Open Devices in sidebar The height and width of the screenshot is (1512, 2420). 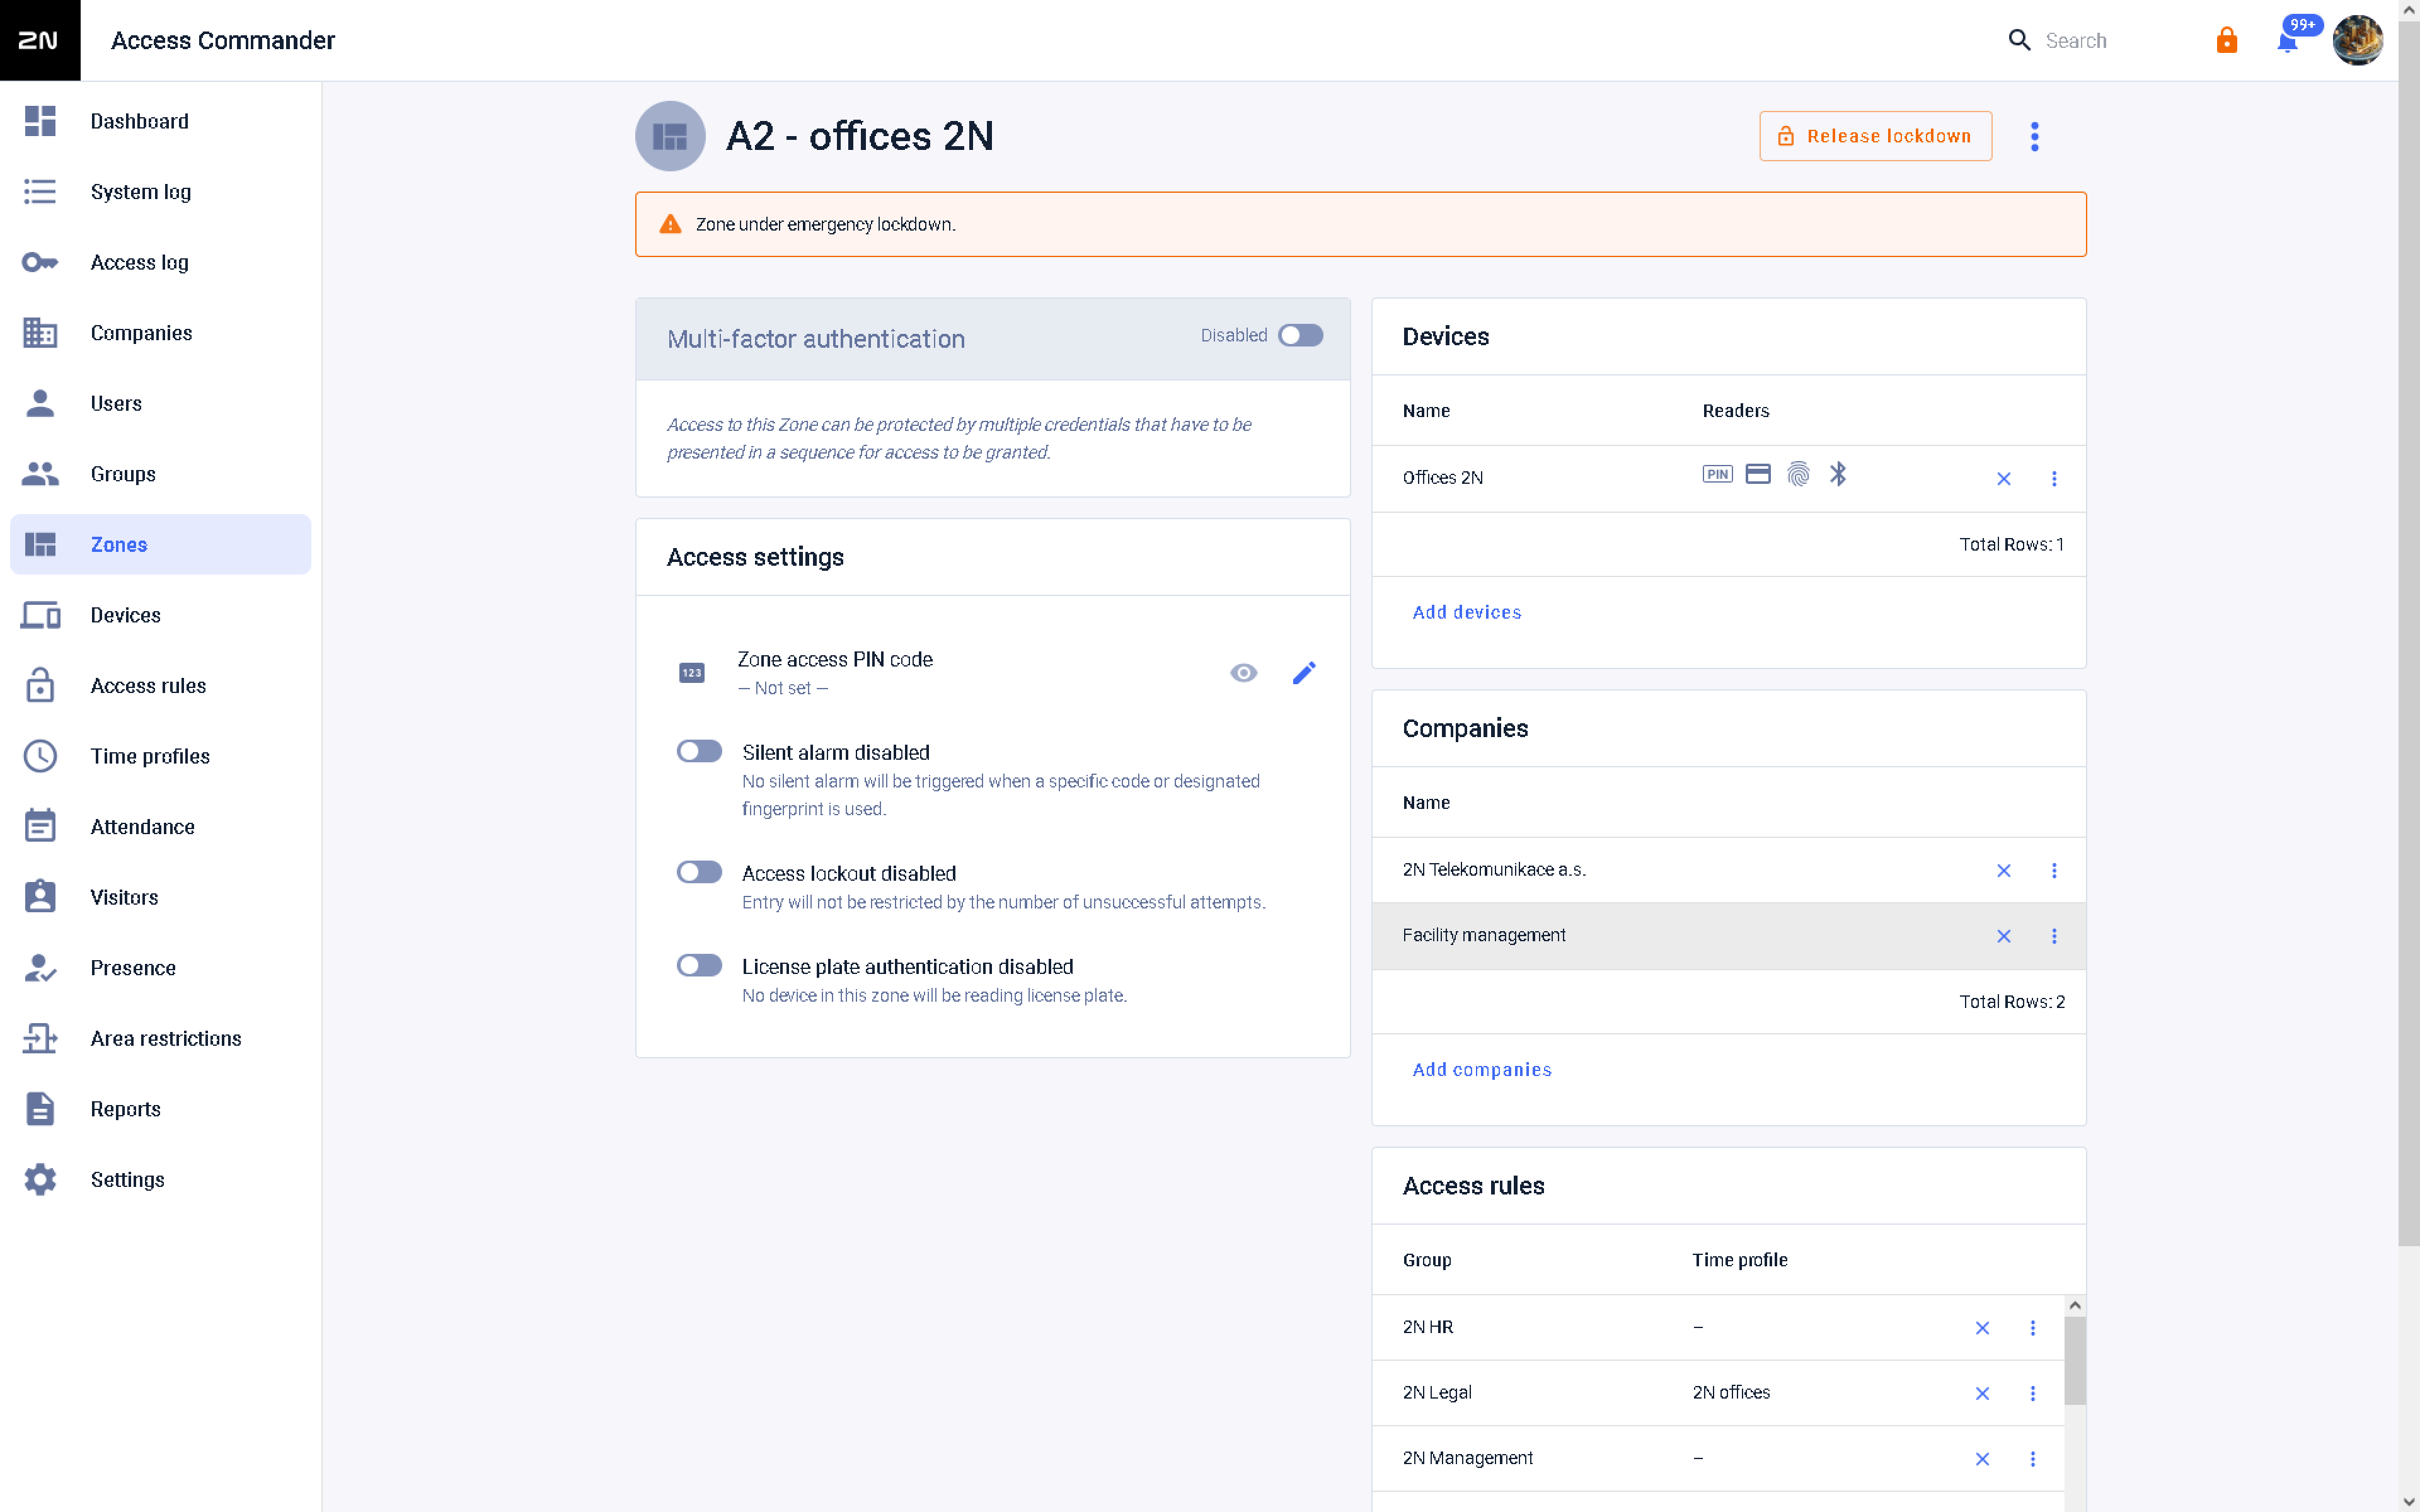[x=160, y=615]
